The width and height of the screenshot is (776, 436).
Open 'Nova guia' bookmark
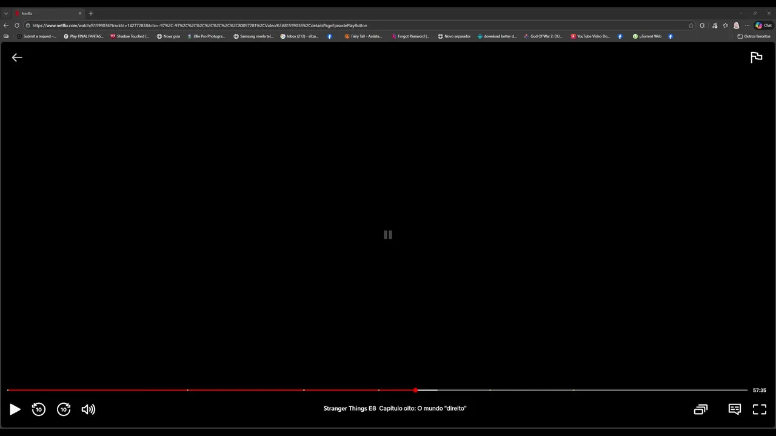tap(169, 36)
